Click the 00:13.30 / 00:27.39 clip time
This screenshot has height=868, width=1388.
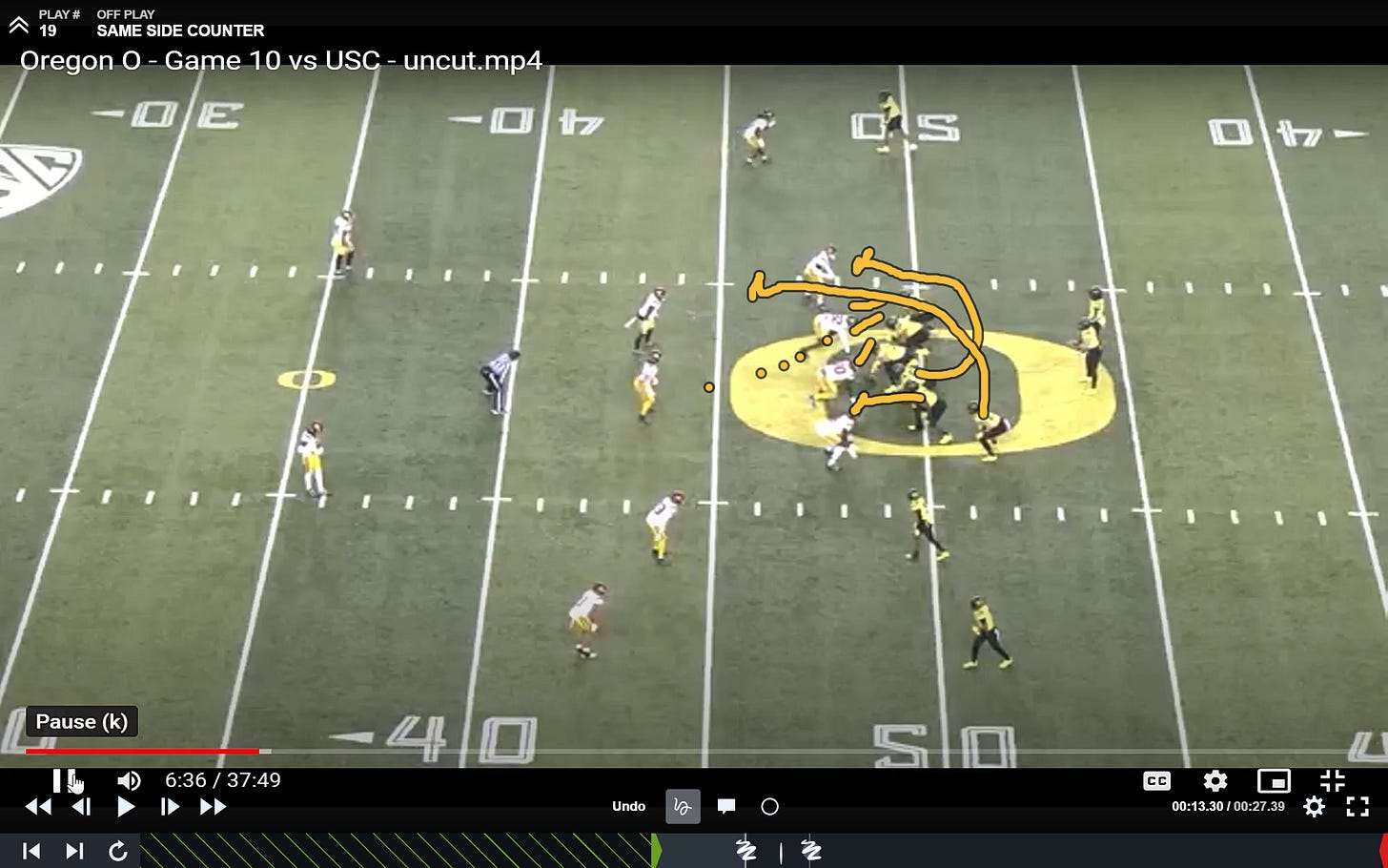pyautogui.click(x=1228, y=807)
